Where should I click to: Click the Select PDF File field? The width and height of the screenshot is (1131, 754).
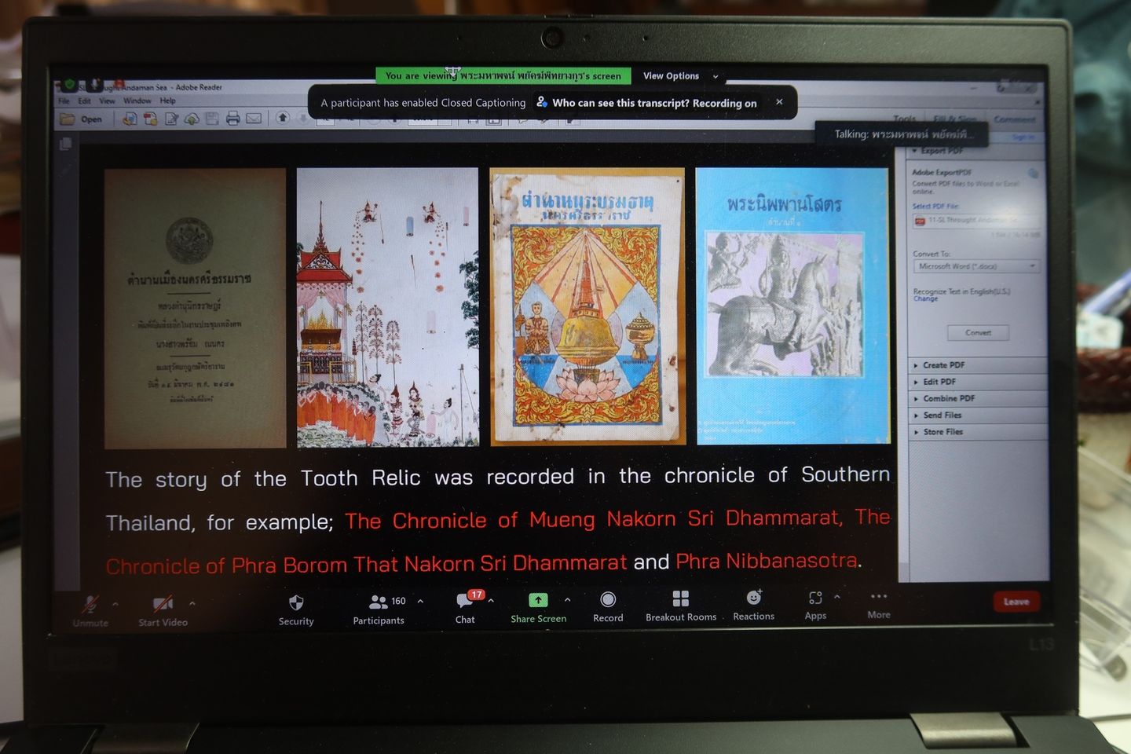[x=977, y=221]
